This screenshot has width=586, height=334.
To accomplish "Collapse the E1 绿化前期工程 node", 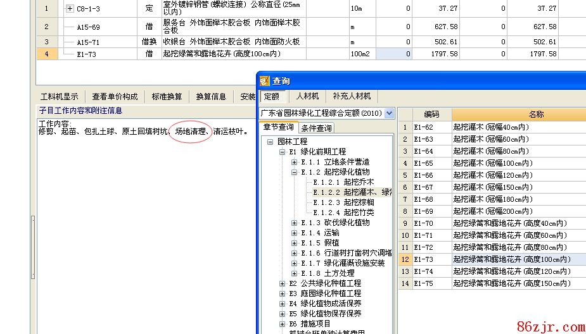I will click(x=283, y=152).
